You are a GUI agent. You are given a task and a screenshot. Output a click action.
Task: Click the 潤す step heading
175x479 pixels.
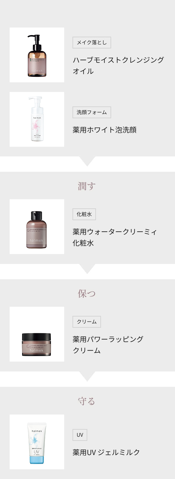click(87, 186)
